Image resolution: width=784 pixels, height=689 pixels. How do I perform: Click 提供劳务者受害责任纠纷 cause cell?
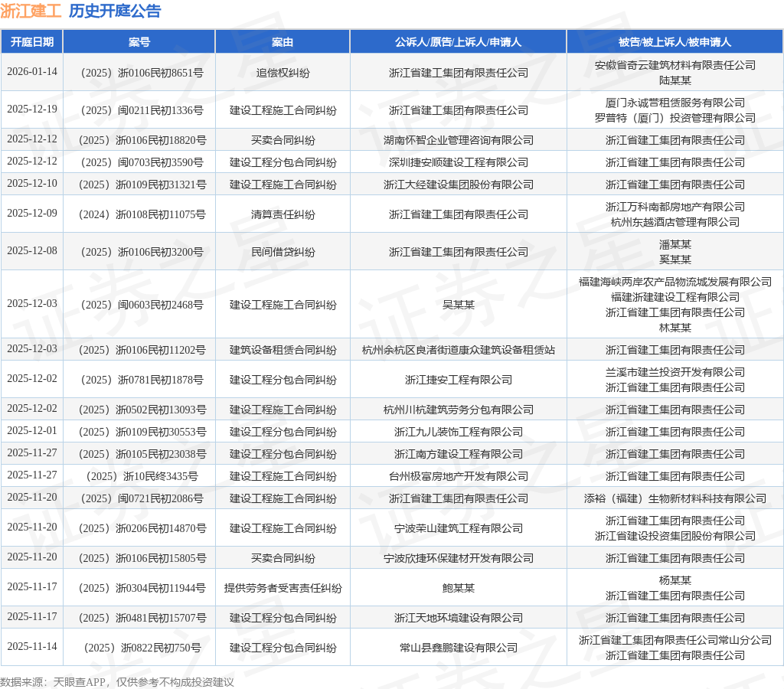[283, 588]
